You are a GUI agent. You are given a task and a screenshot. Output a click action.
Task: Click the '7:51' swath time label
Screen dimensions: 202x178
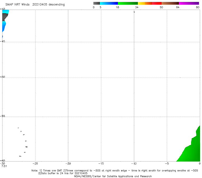[4, 166]
